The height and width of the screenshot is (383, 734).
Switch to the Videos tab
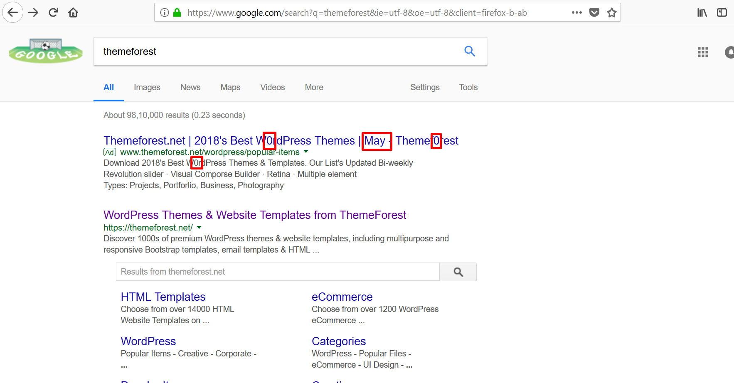coord(273,87)
